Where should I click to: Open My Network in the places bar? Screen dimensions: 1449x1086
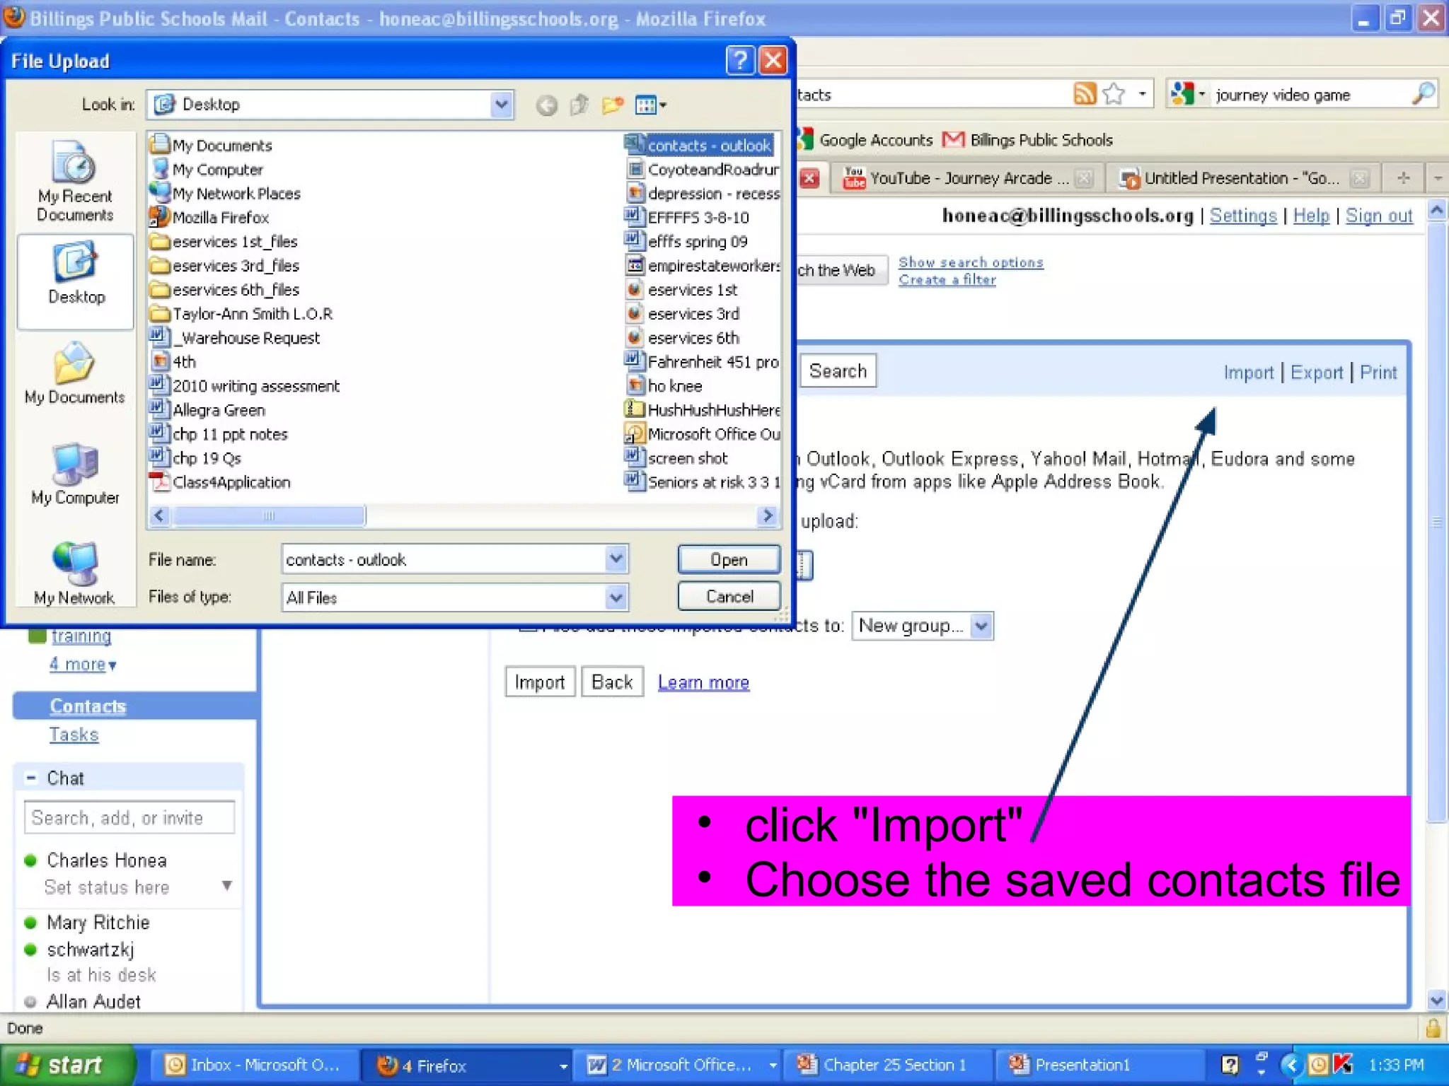[x=75, y=574]
